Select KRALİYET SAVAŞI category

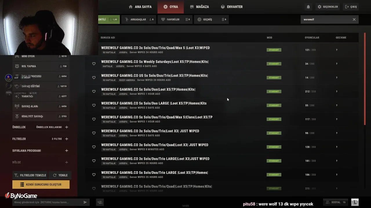point(40,116)
